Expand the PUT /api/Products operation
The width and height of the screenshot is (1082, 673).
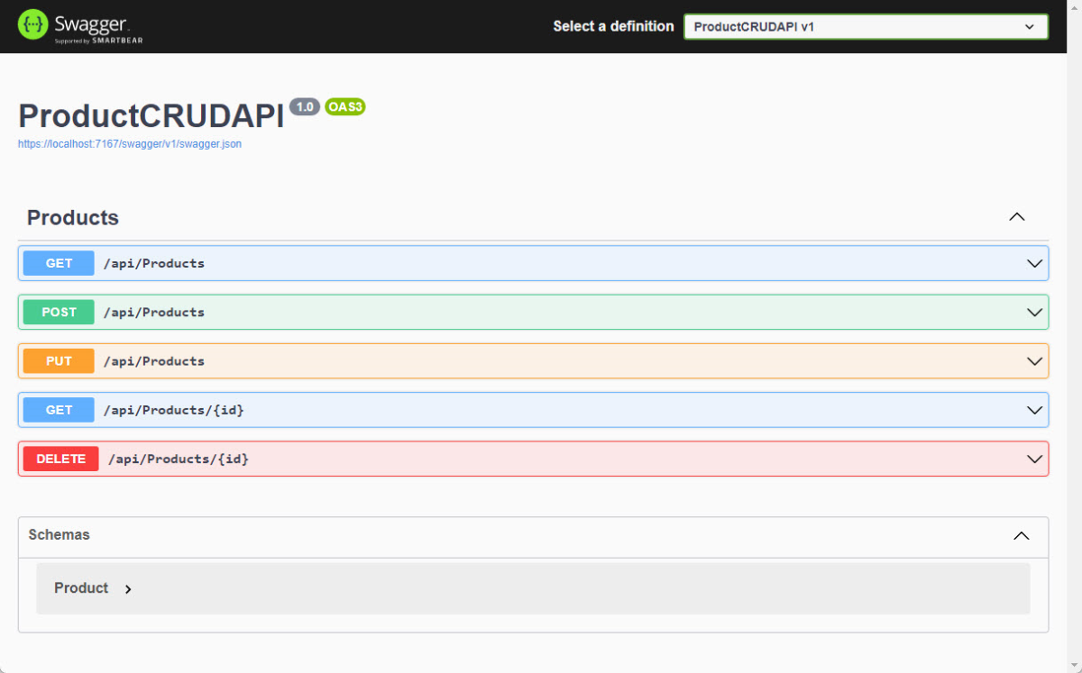coord(1034,360)
